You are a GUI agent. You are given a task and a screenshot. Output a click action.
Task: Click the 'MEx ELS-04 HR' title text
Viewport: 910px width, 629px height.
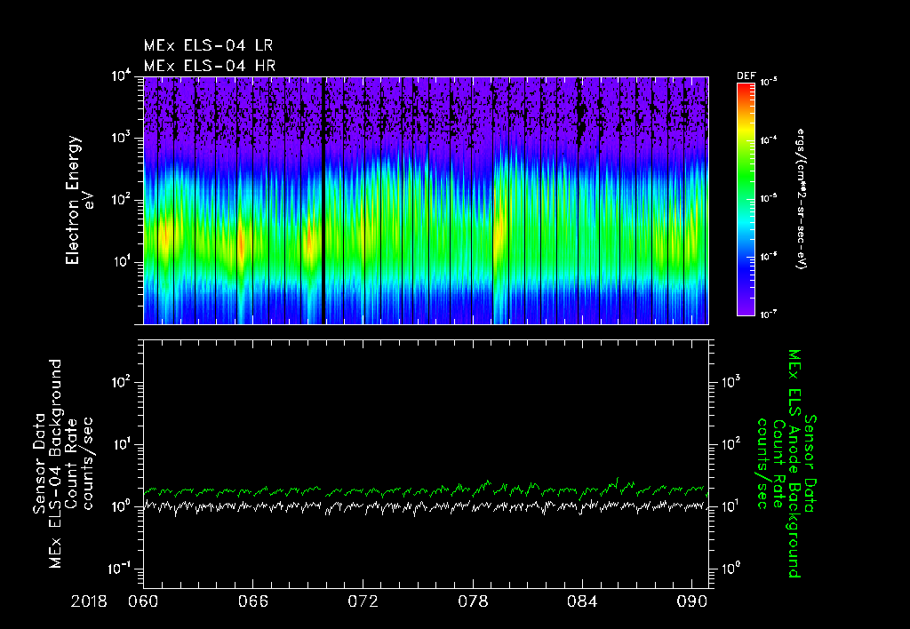pyautogui.click(x=210, y=66)
